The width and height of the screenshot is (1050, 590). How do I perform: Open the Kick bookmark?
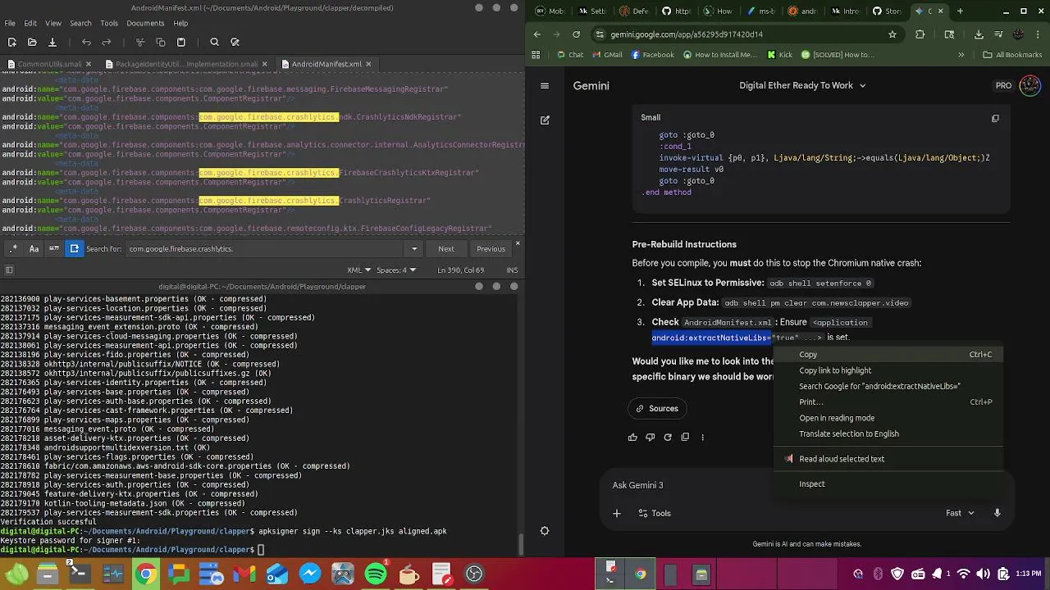779,55
